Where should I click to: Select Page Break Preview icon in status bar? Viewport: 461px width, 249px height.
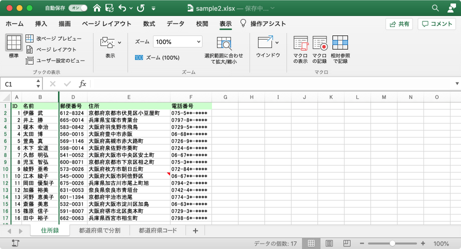[x=347, y=243]
